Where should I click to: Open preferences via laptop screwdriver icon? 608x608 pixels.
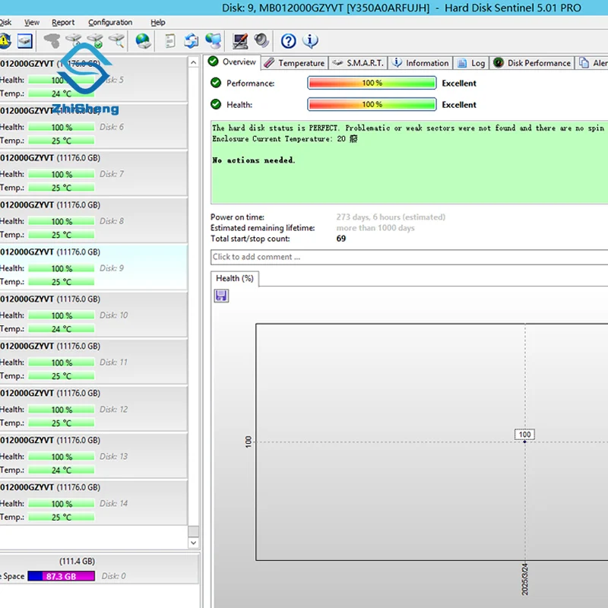pos(240,41)
